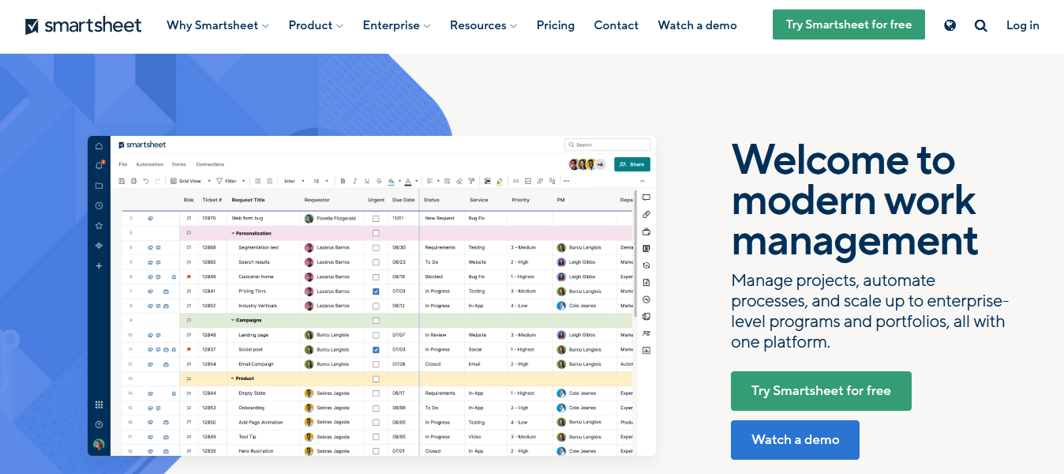Check Urgent box for Web form bug
This screenshot has height=474, width=1064.
[376, 218]
